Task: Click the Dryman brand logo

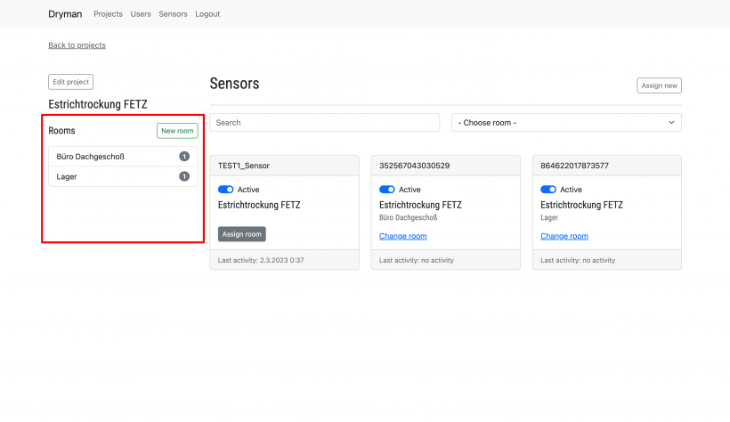Action: 65,14
